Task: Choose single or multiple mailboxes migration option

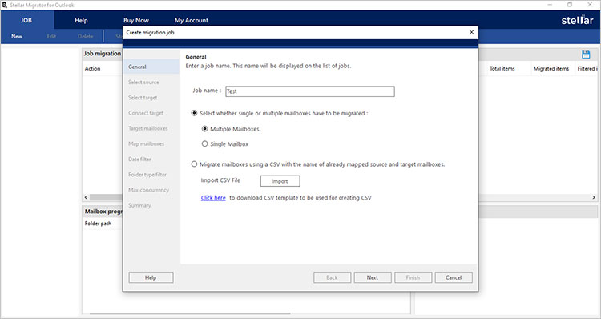Action: point(195,113)
